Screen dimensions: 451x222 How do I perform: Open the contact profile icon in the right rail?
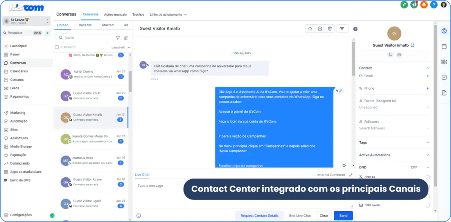pos(444,31)
